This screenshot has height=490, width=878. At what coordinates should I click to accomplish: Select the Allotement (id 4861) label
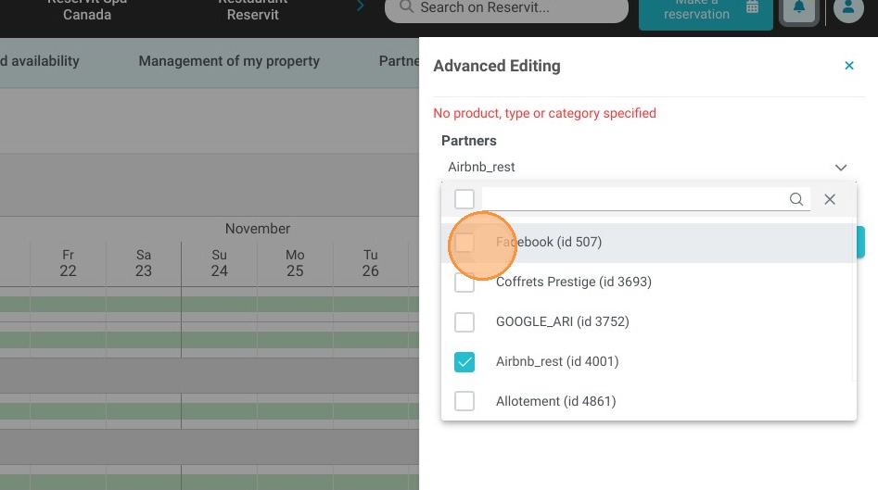555,401
